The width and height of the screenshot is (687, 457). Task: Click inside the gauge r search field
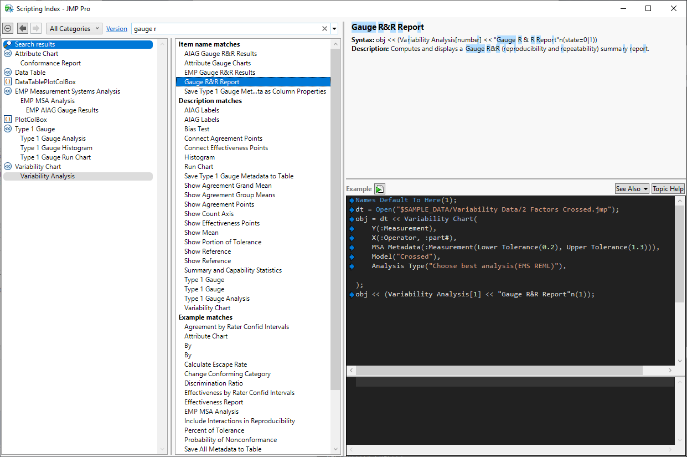coord(221,29)
